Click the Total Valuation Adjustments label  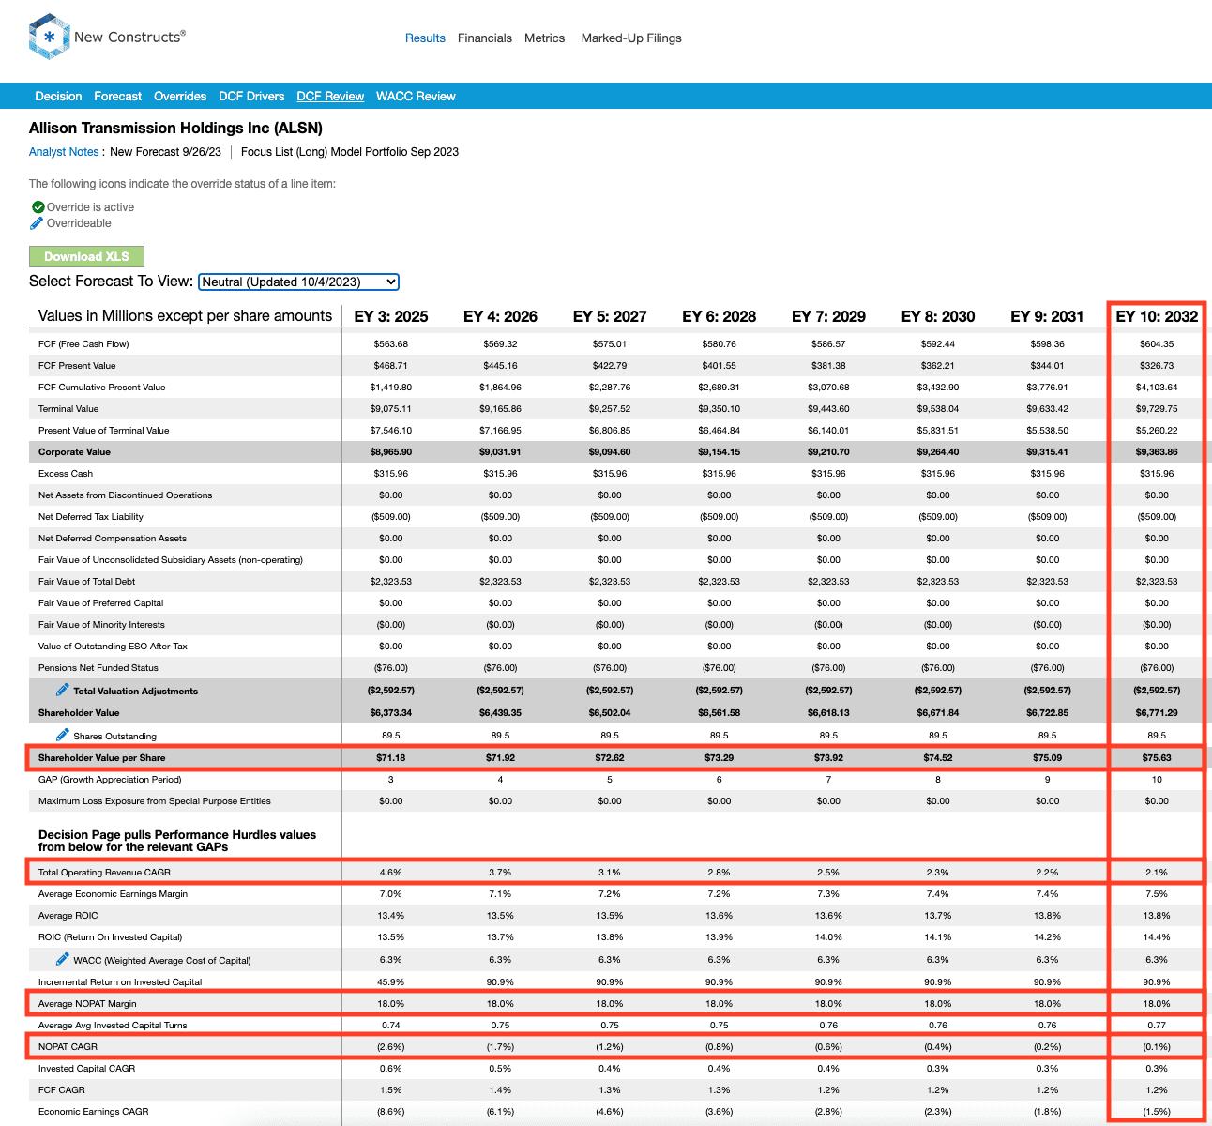pos(136,692)
